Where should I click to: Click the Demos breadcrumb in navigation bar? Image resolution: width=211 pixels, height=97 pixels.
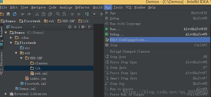(8, 21)
